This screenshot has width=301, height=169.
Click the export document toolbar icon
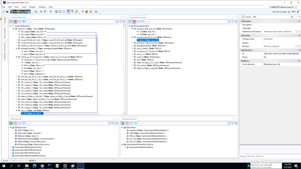[91, 12]
